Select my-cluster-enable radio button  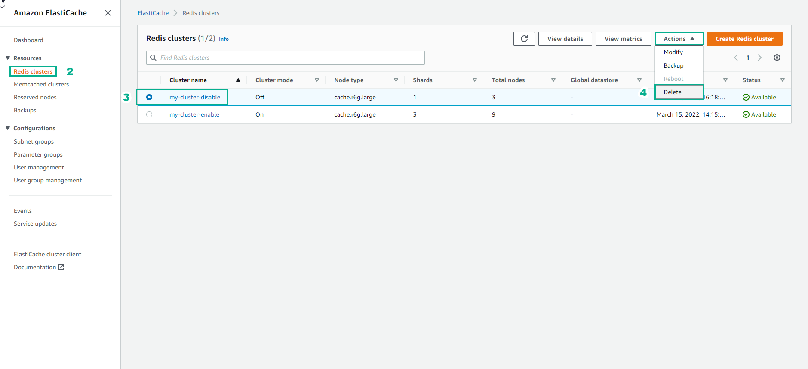149,114
